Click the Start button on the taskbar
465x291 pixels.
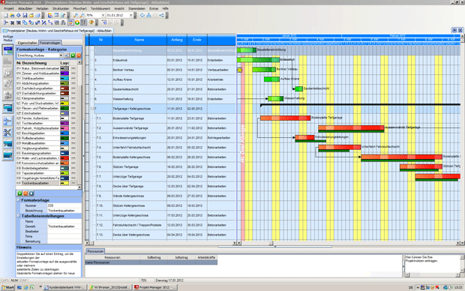click(7, 287)
